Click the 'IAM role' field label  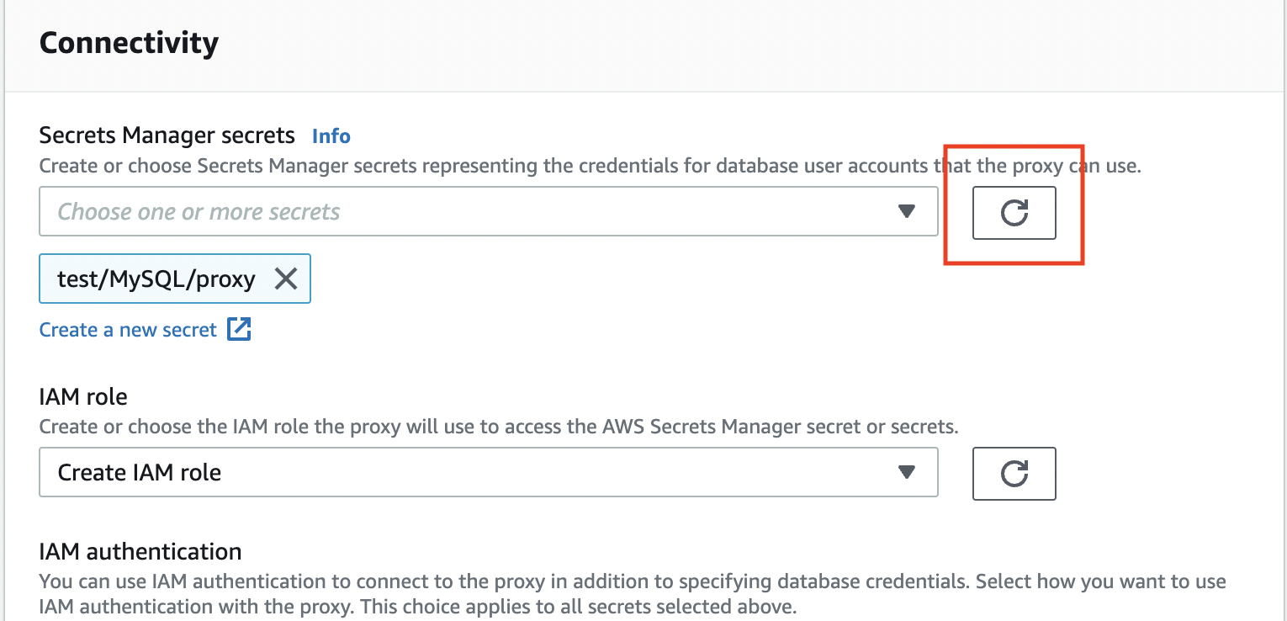click(83, 395)
